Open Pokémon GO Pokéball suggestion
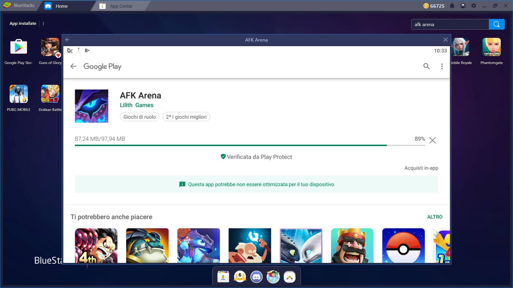 [x=403, y=246]
